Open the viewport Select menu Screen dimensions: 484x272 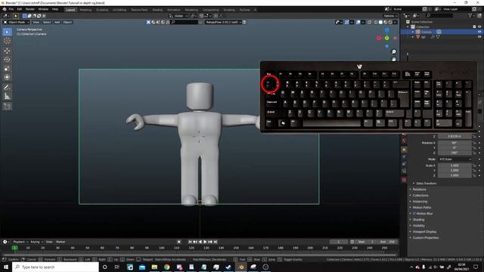[x=47, y=22]
